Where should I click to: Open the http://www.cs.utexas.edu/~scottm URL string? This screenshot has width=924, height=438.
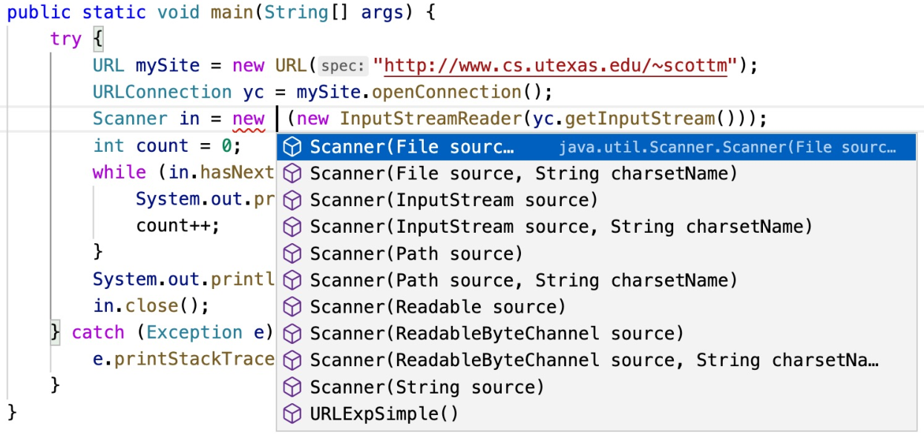pyautogui.click(x=556, y=66)
